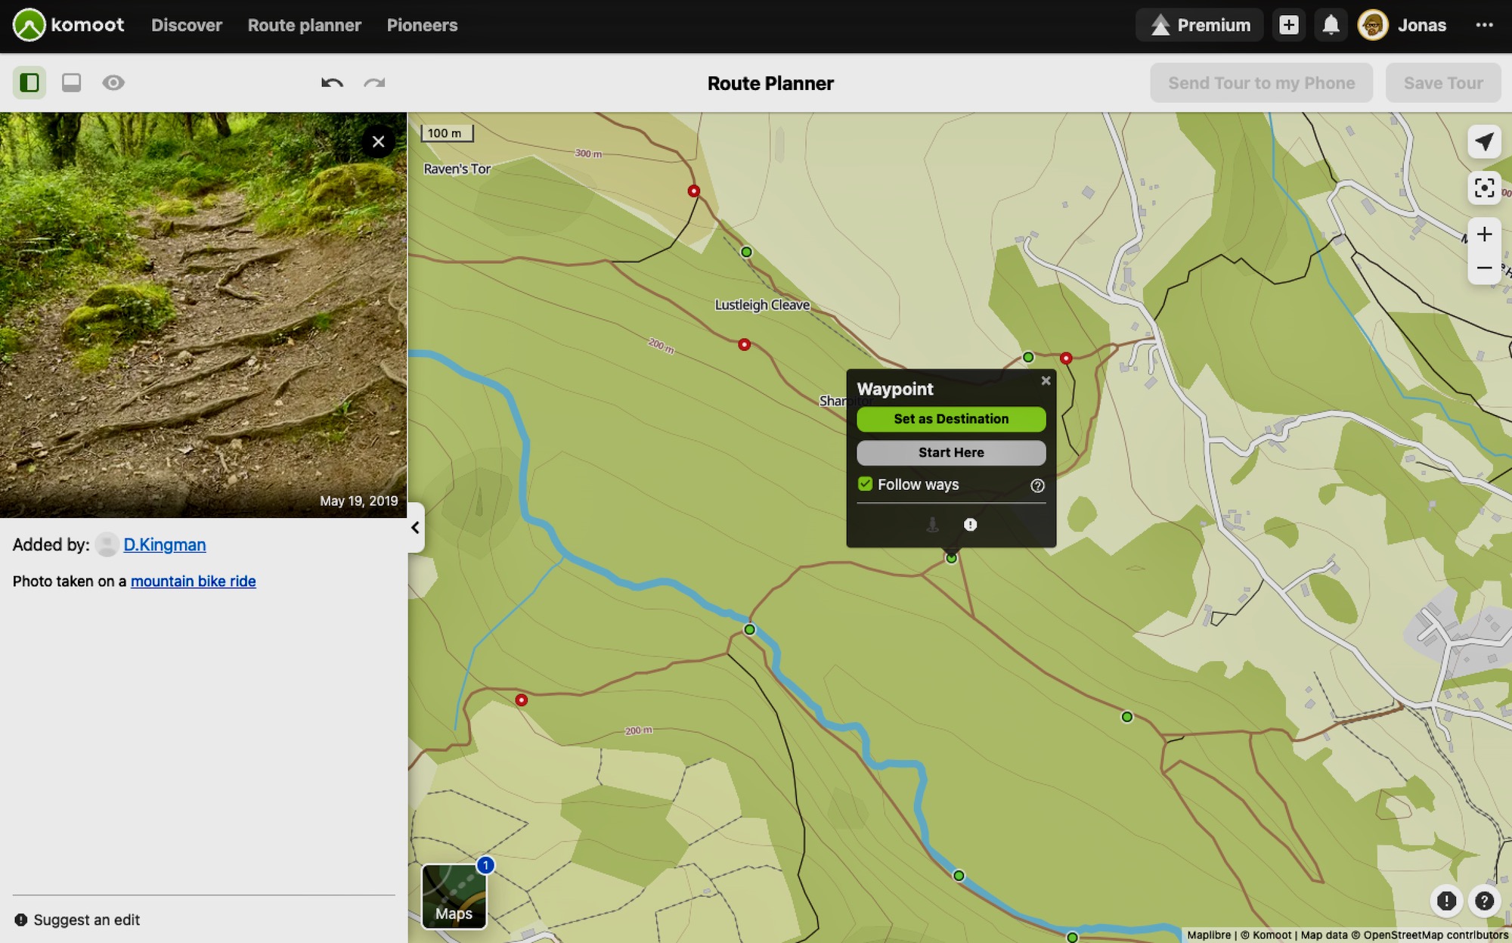Close the trail photo panel
1512x943 pixels.
click(x=379, y=141)
